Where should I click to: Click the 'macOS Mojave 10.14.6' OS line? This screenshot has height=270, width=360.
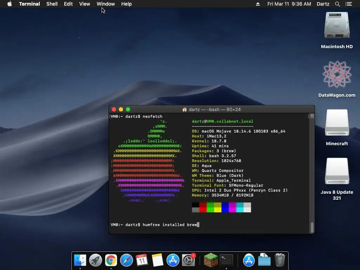239,131
